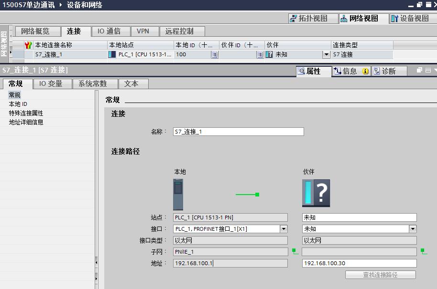Click the row selector arrow of S7_连接_1
Screen dimensions: 437x289
[11, 52]
